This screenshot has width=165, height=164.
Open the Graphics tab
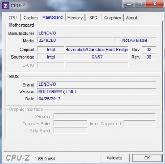pyautogui.click(x=113, y=18)
